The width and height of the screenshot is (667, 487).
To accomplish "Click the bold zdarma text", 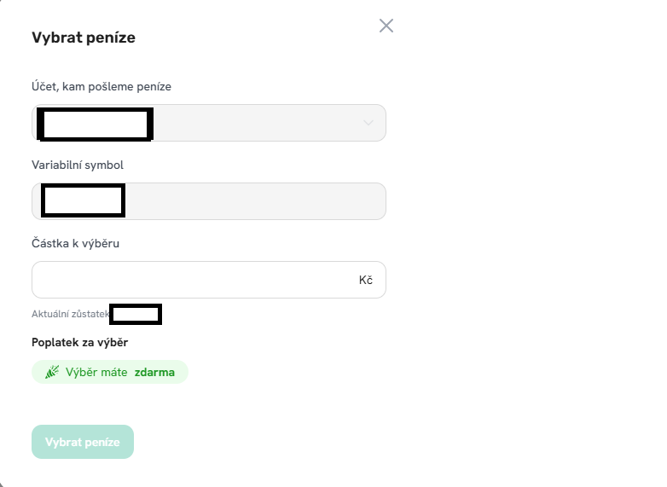I will (154, 372).
